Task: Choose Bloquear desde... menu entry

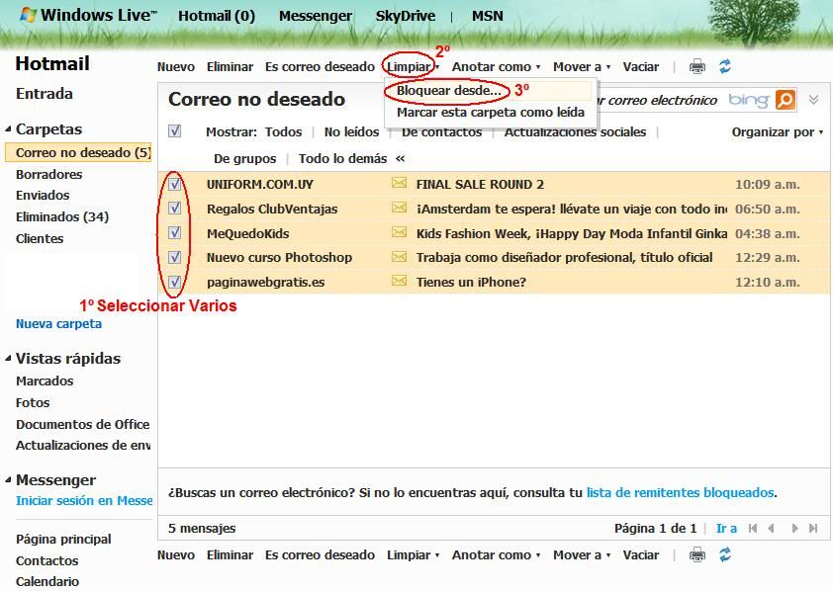Action: 449,90
